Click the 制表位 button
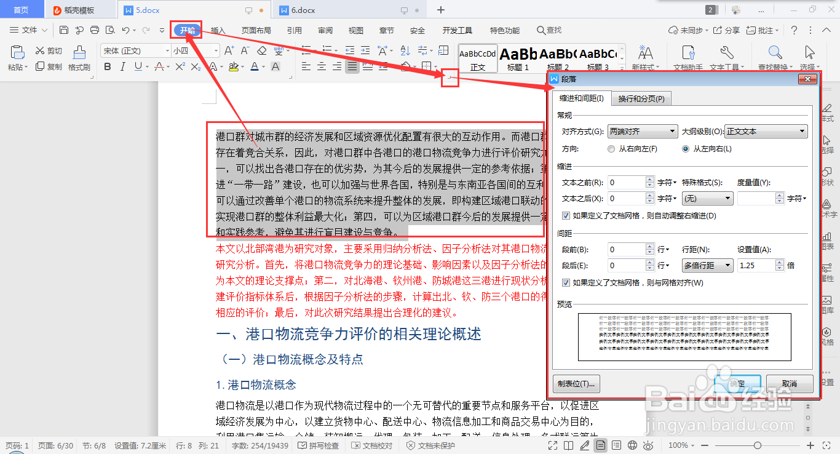The height and width of the screenshot is (454, 840). tap(576, 383)
